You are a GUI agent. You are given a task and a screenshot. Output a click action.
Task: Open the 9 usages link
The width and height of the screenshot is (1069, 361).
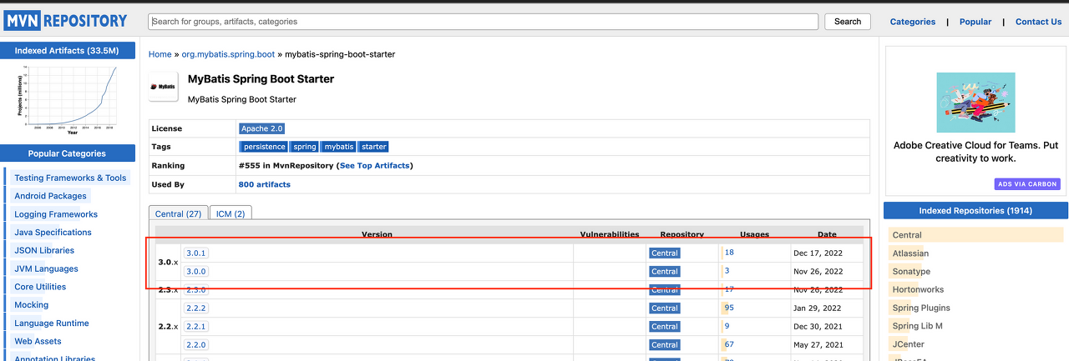coord(727,326)
